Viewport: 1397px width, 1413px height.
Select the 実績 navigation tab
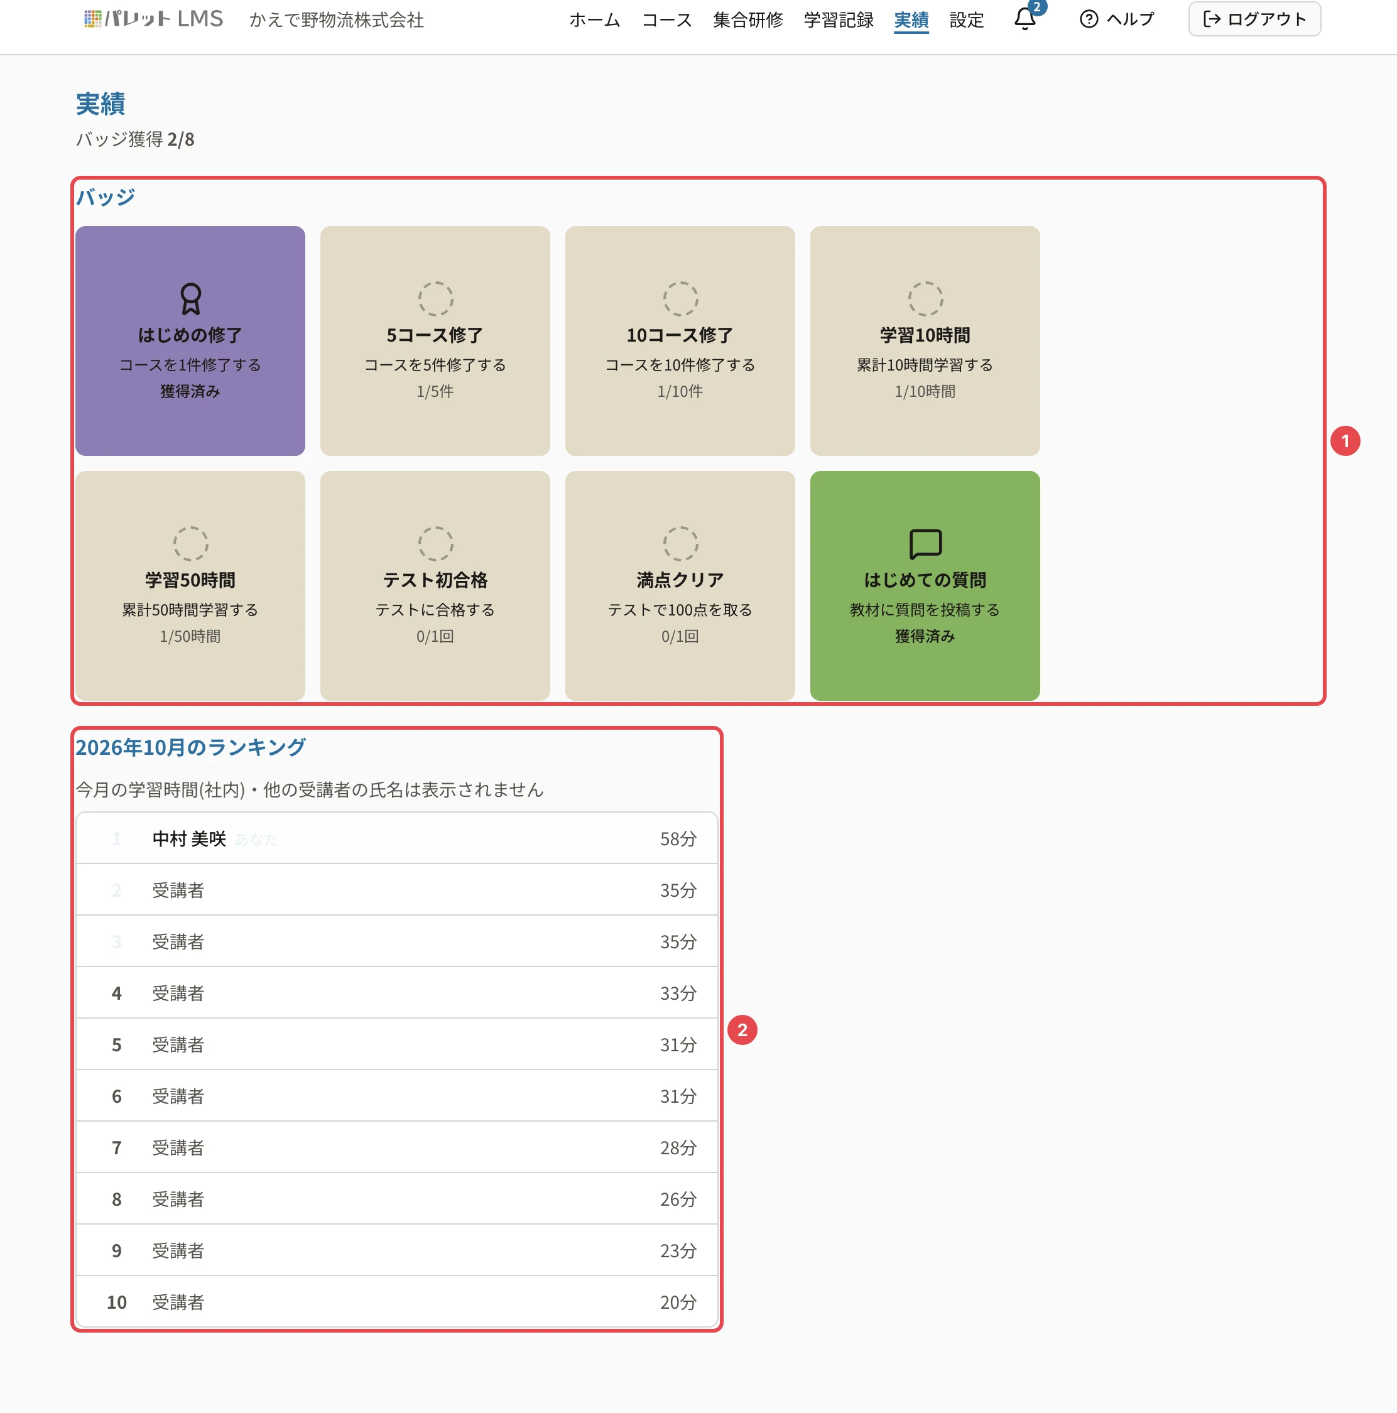pos(911,19)
